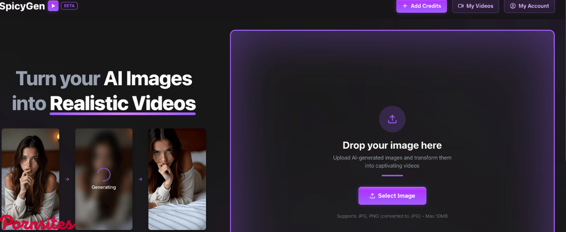
Task: Open My Account menu
Action: (x=529, y=6)
